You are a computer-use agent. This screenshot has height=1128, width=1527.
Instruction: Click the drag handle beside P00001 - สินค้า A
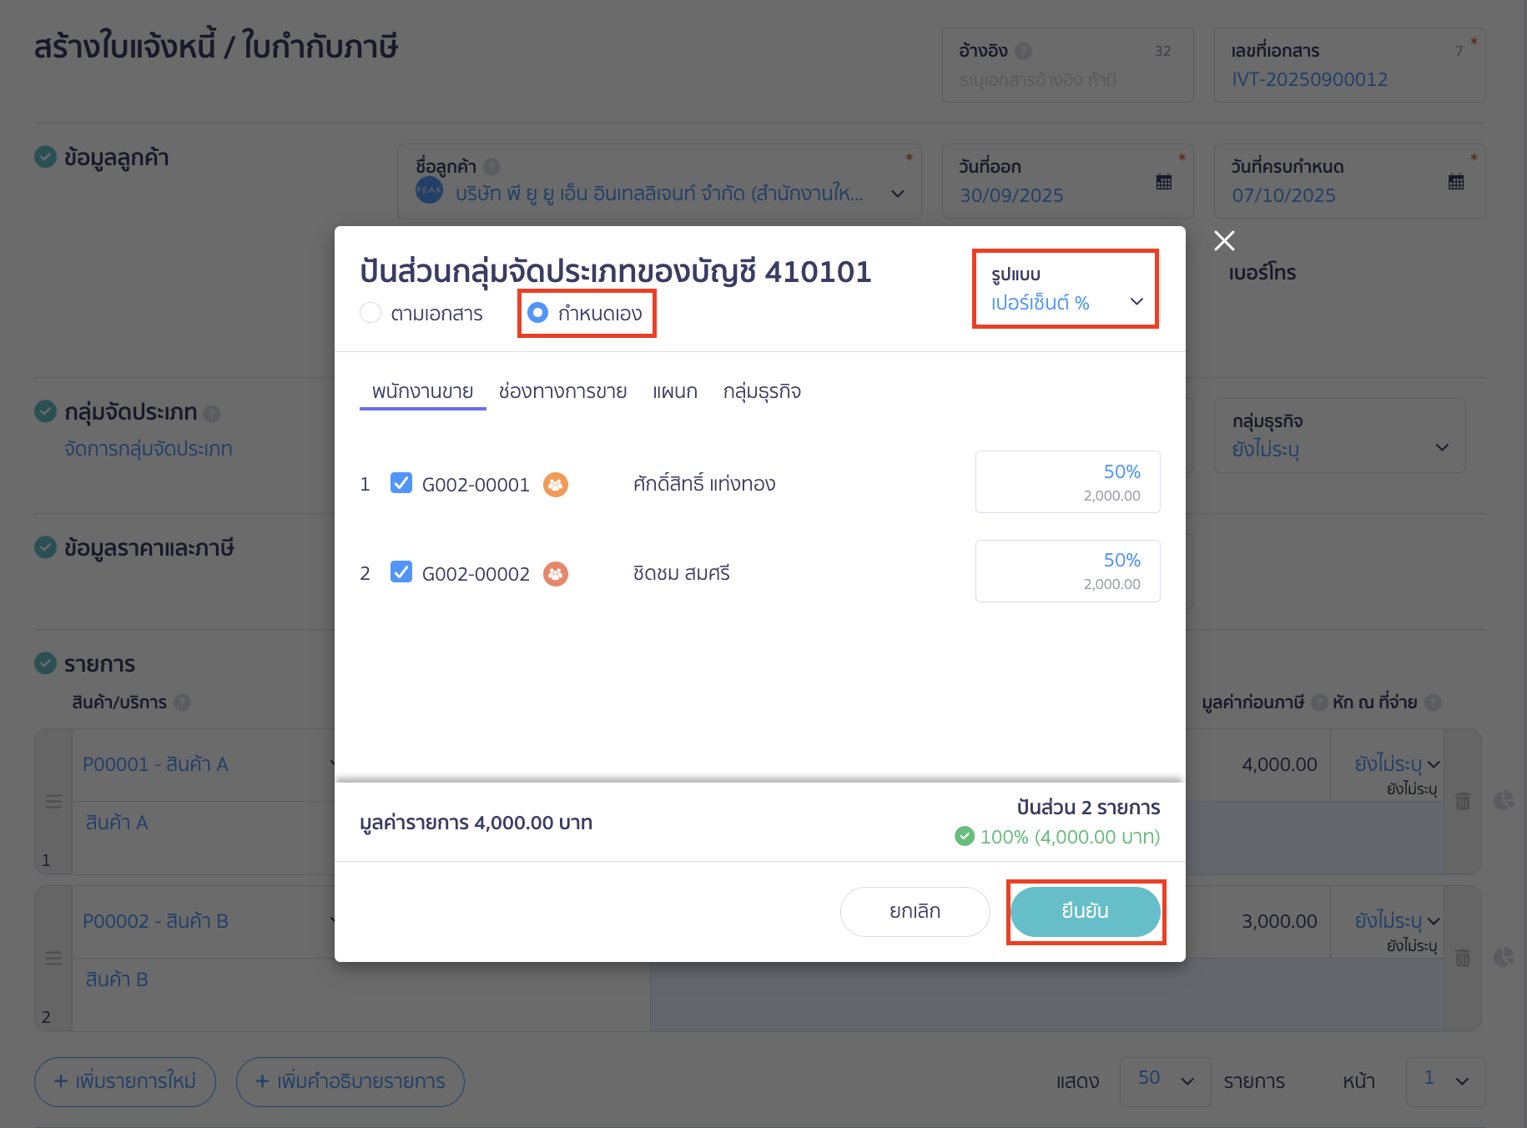[53, 801]
